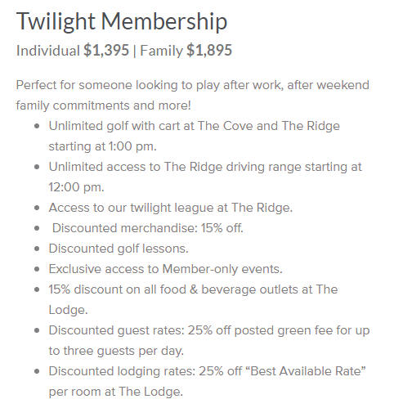394x417 pixels.
Task: Click the '12:00 pm.' text line
Action: 77,187
